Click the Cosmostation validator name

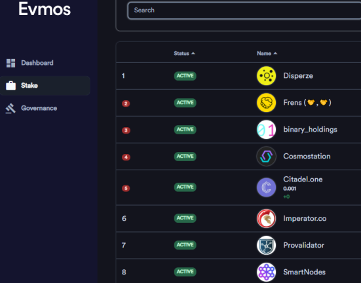click(307, 157)
